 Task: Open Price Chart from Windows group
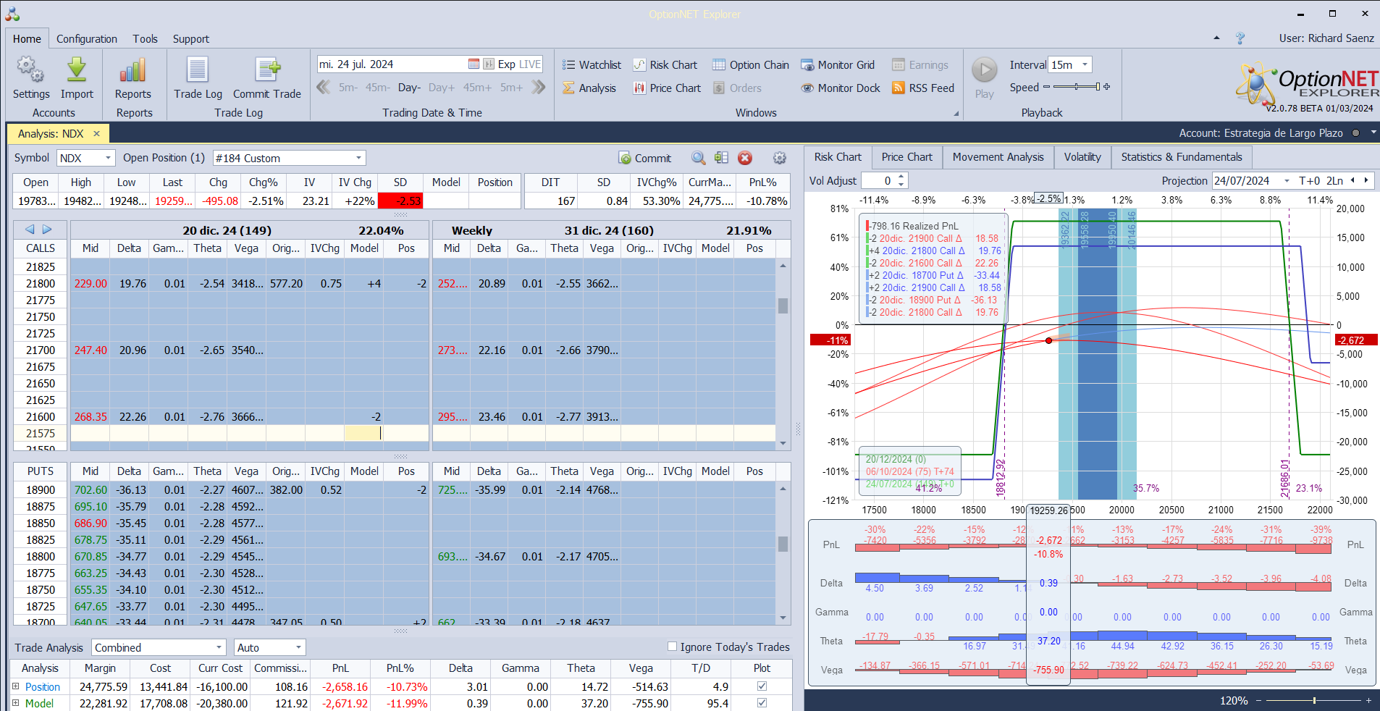click(667, 88)
